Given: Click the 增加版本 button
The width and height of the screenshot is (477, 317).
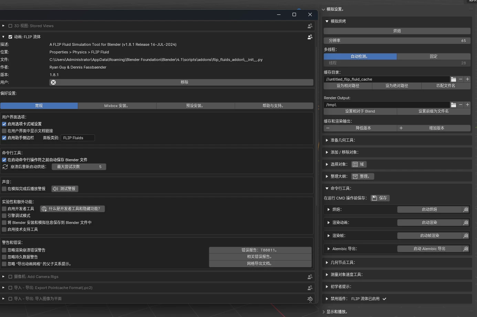Looking at the screenshot, I should (434, 128).
